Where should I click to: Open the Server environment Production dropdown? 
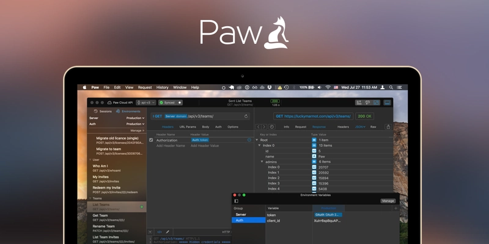135,118
